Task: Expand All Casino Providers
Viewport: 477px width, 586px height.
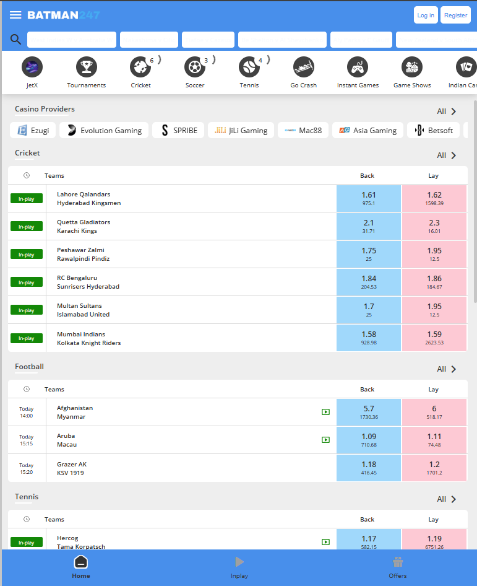Action: (447, 112)
